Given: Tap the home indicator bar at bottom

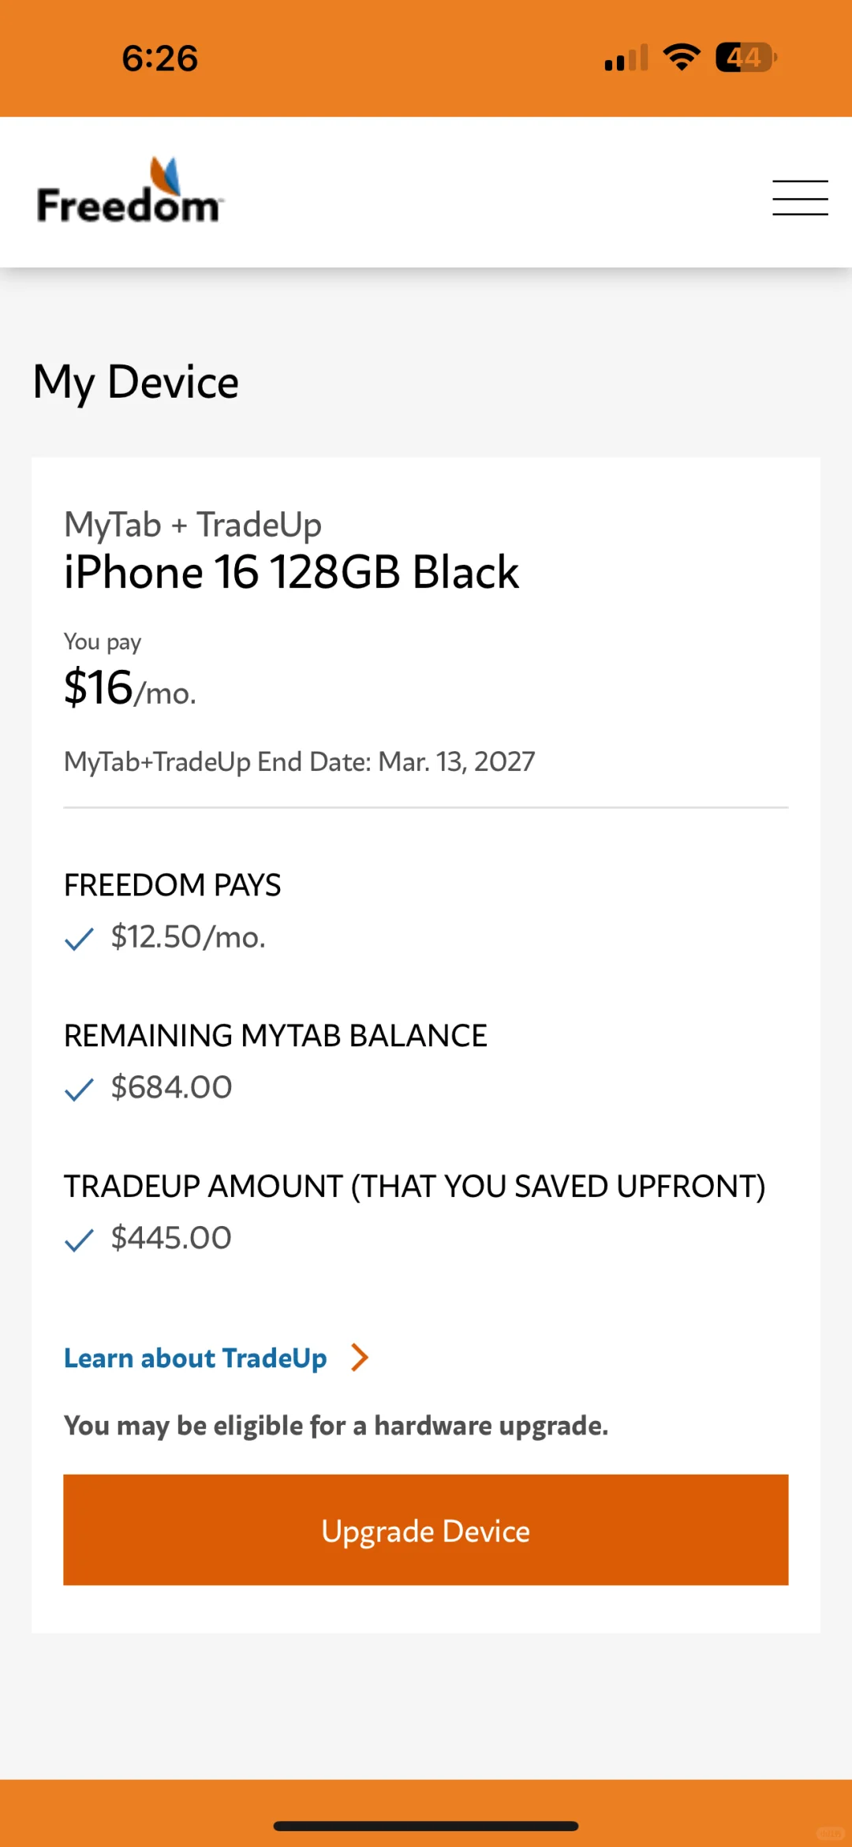Looking at the screenshot, I should pos(426,1826).
